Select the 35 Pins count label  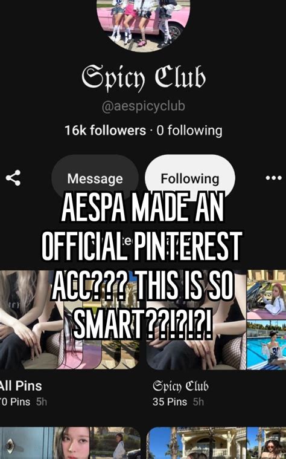pos(170,402)
